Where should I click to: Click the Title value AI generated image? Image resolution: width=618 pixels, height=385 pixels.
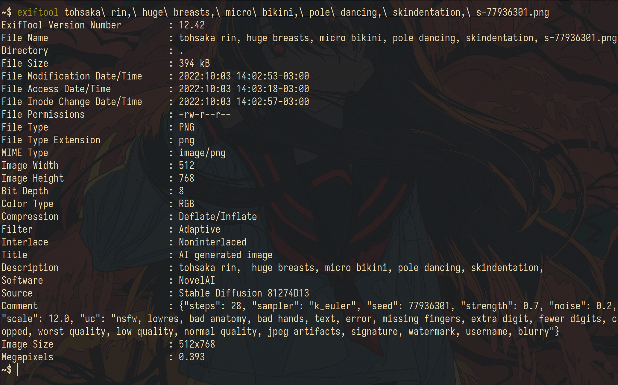click(x=226, y=255)
